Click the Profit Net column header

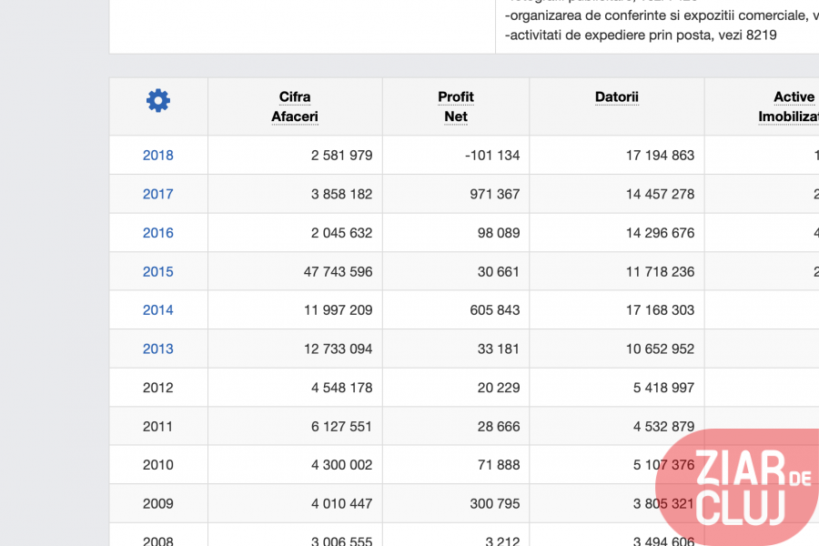click(456, 106)
